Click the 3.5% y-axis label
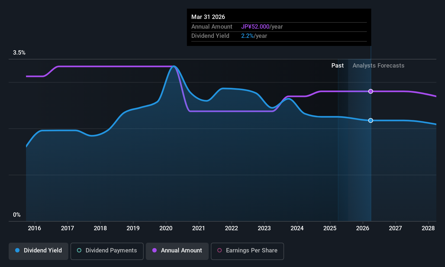This screenshot has width=445, height=267. 19,53
